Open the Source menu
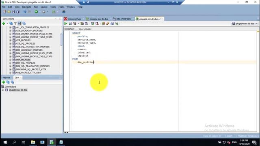 point(44,7)
